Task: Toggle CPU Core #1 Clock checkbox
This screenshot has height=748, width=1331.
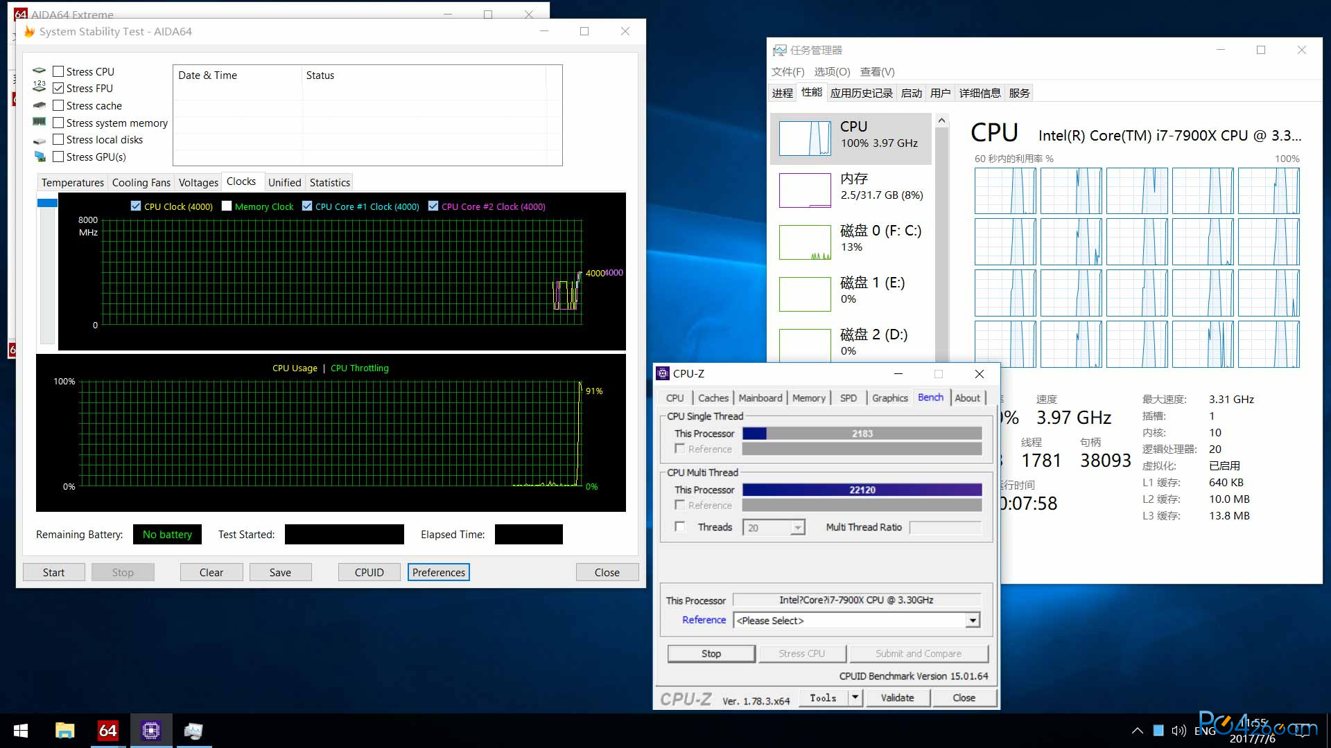Action: (307, 206)
